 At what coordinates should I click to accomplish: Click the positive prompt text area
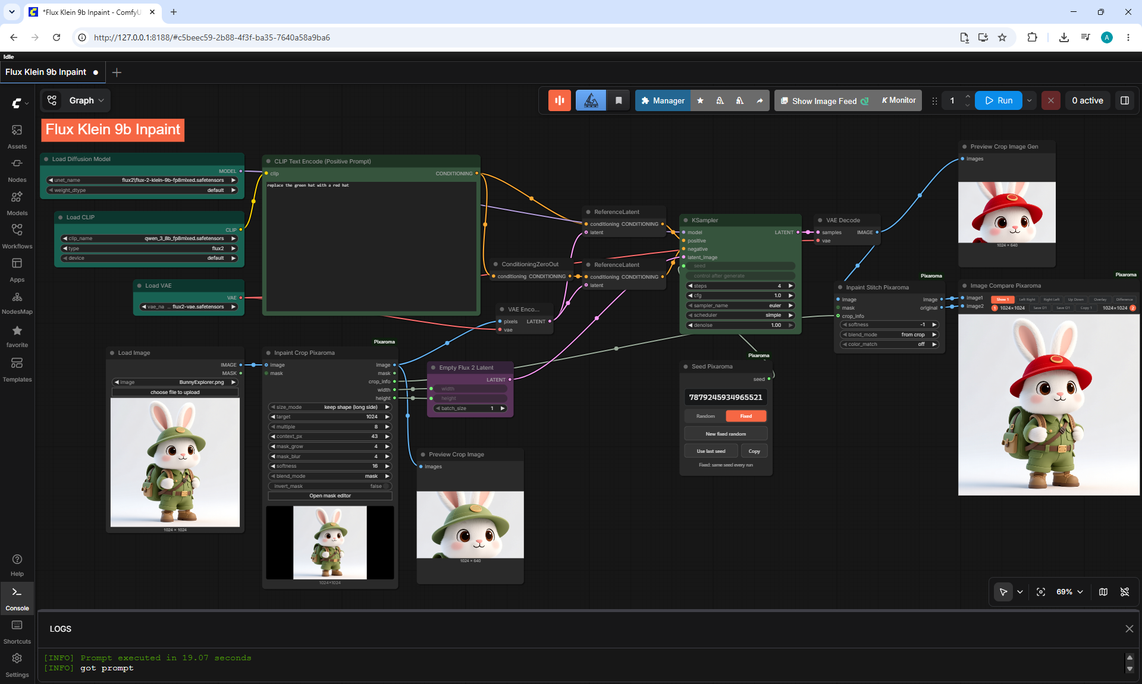(x=371, y=246)
